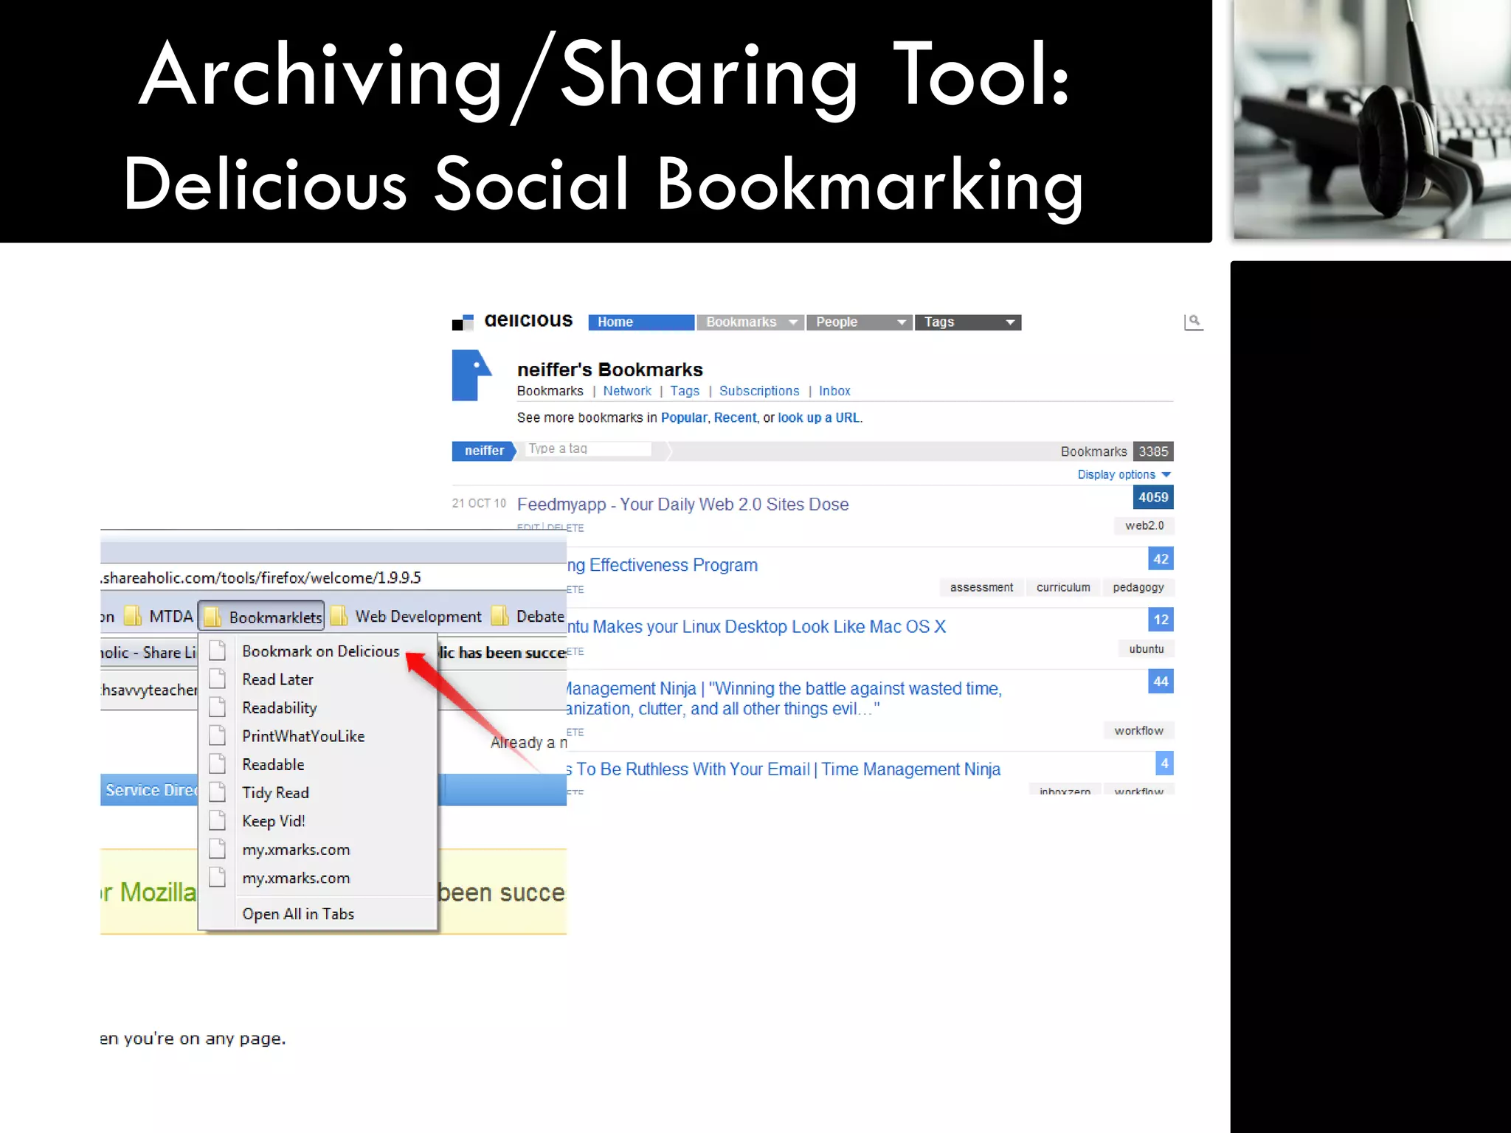Open the Management Ninja bookmark link
Image resolution: width=1511 pixels, height=1133 pixels.
(784, 699)
